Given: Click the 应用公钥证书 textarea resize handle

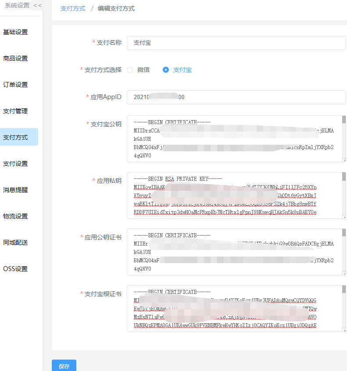Looking at the screenshot, I should pos(344,274).
